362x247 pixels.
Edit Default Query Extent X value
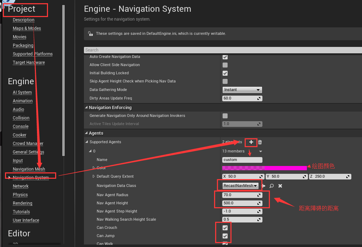coord(243,177)
